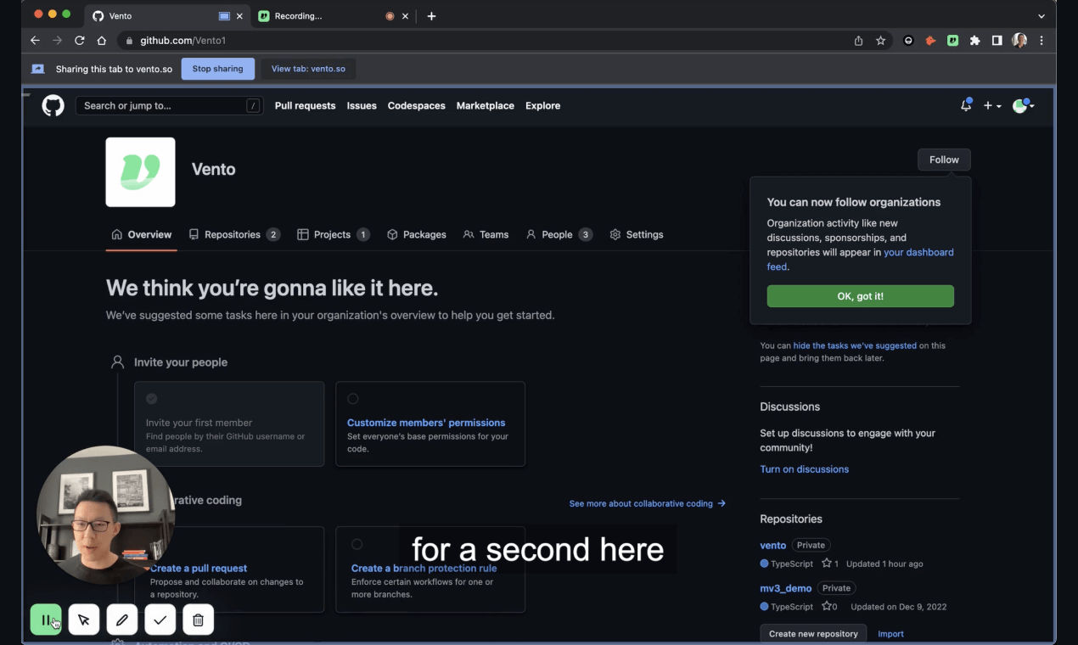The height and width of the screenshot is (645, 1078).
Task: Delete the recording with trash icon
Action: coord(199,620)
